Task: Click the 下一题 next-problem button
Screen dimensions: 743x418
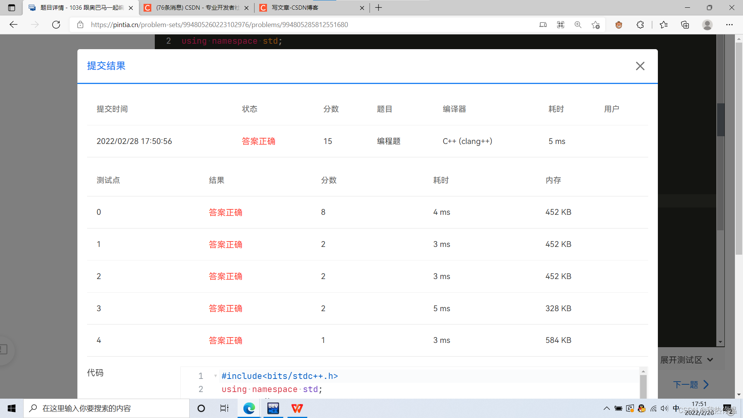Action: 691,384
